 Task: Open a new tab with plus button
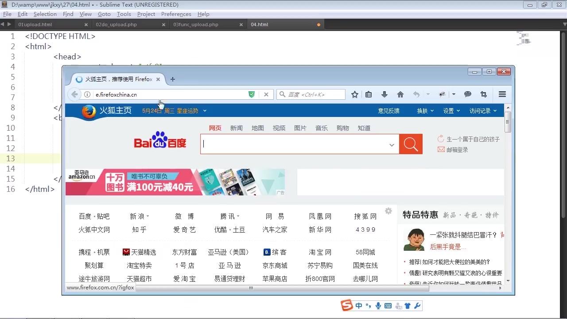[173, 79]
